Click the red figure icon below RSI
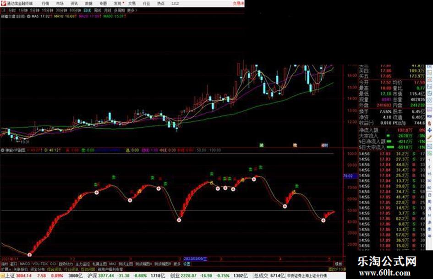Viewport: 433px width, 279px height. coord(429,123)
